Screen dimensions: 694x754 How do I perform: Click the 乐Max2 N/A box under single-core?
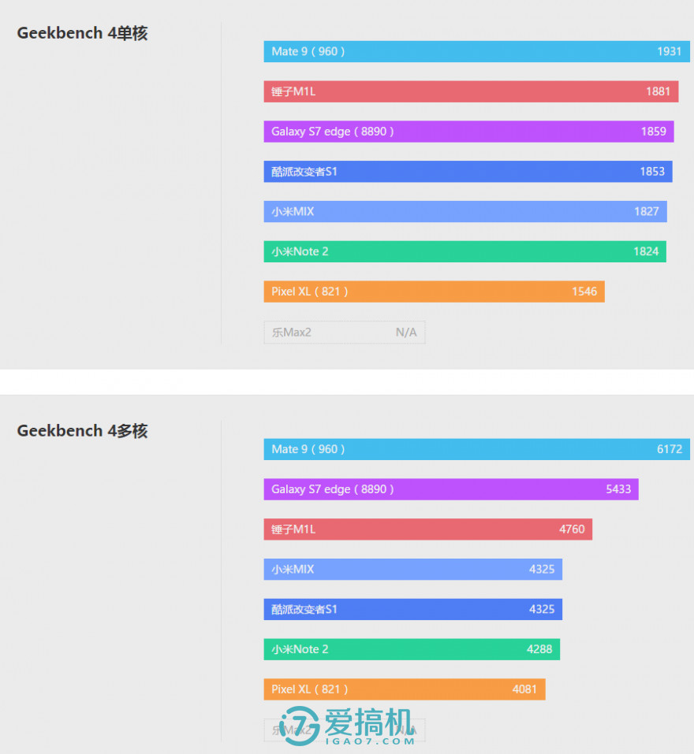pos(345,332)
